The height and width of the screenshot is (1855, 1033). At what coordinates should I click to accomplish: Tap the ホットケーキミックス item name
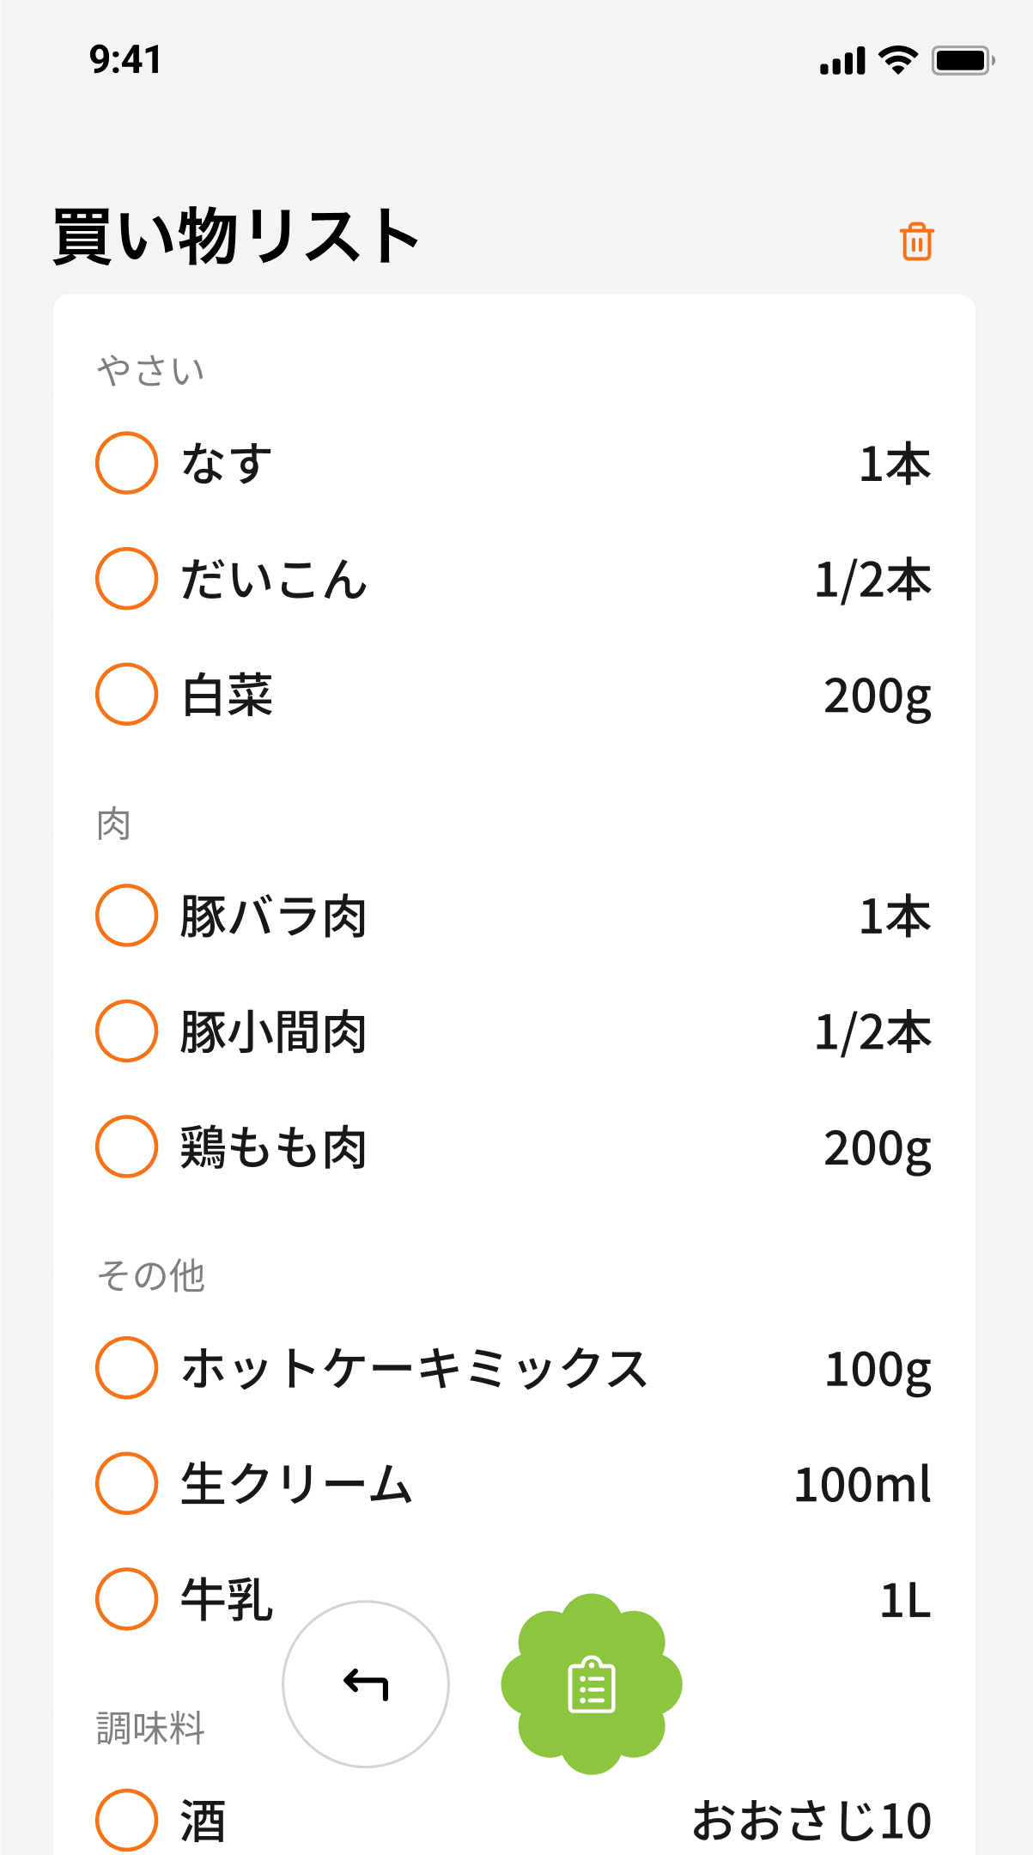(x=414, y=1368)
